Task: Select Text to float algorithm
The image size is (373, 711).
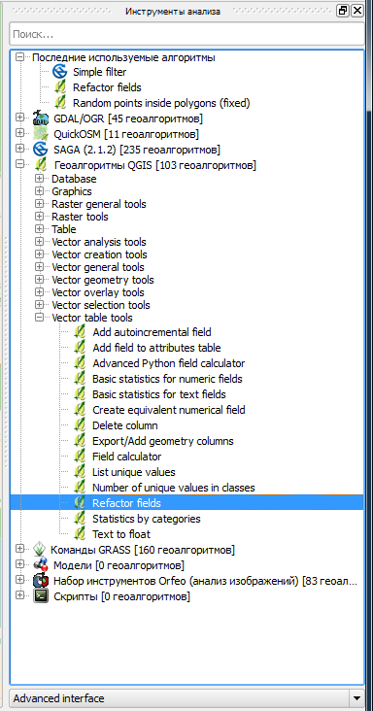Action: click(x=121, y=534)
